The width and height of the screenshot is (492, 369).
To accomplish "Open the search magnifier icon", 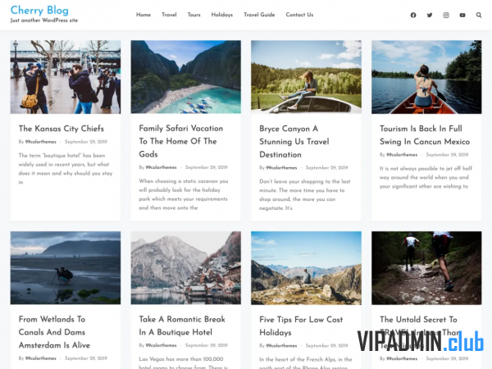I will (x=479, y=15).
